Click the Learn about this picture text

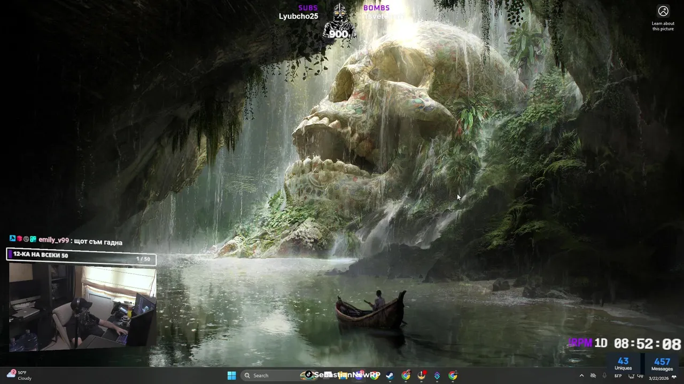[663, 26]
